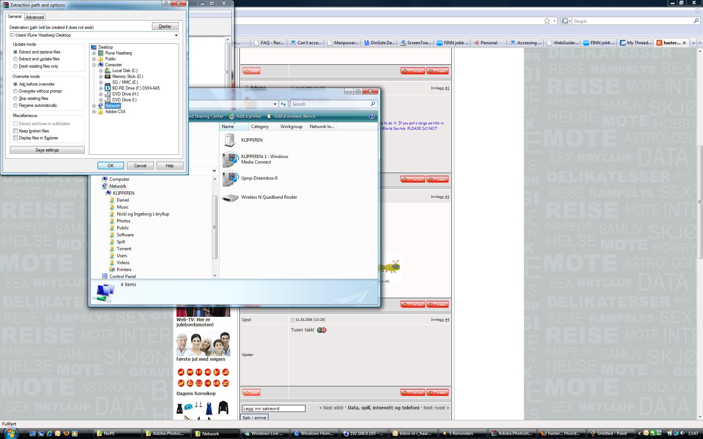The width and height of the screenshot is (703, 439).
Task: Show hidden system tray icons arrow
Action: point(640,434)
